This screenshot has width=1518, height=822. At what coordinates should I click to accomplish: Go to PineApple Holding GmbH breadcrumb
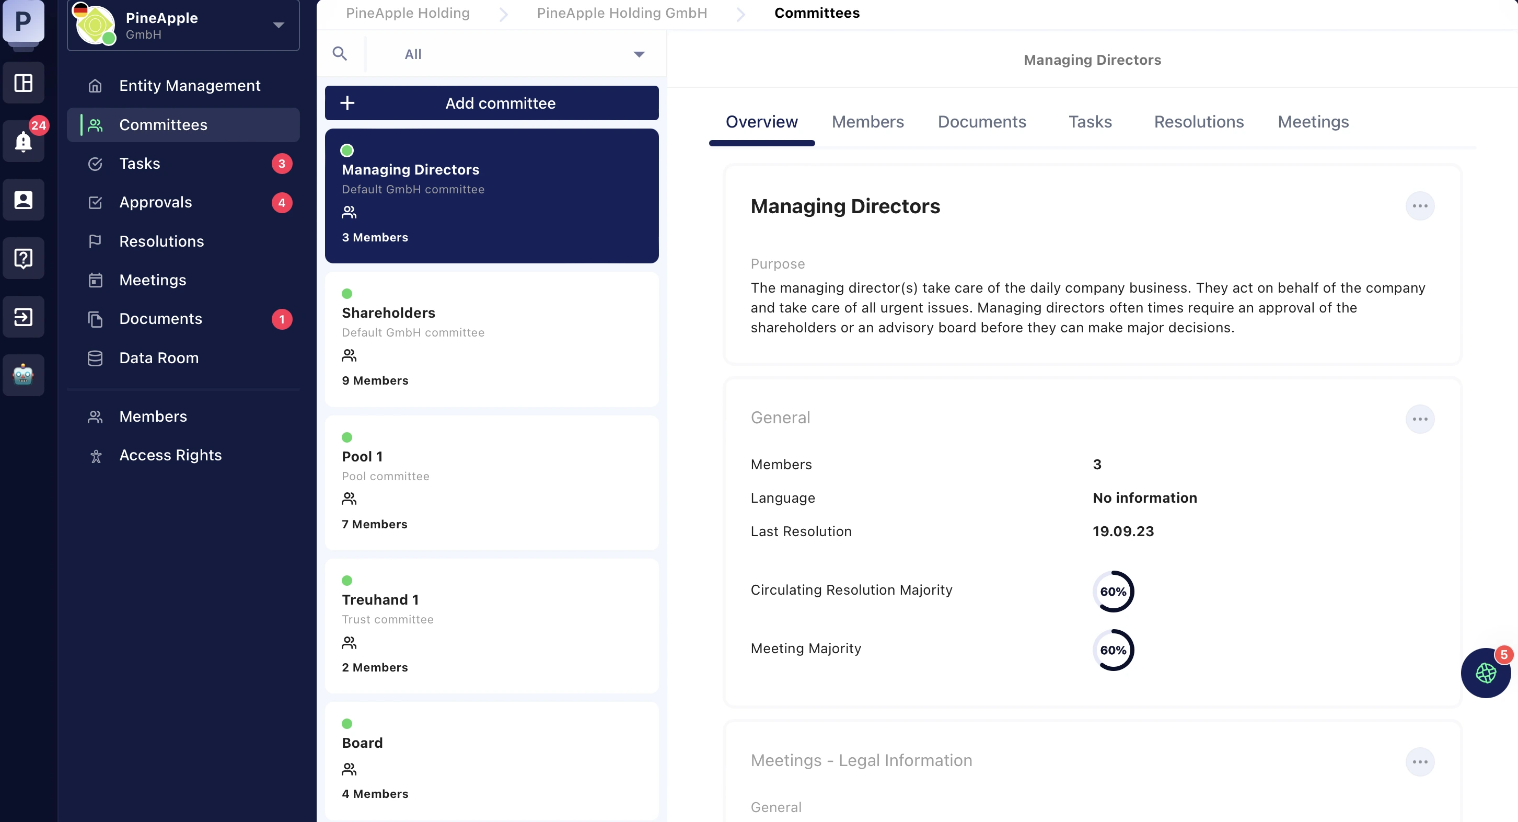[x=622, y=13]
